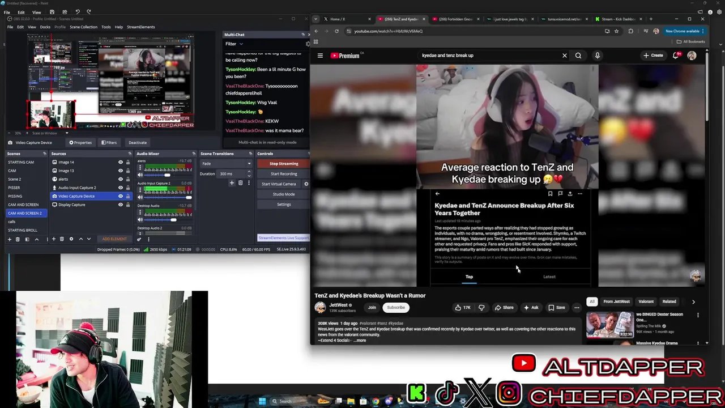Mute the alerts audio channel
Image resolution: width=725 pixels, height=408 pixels.
[x=140, y=175]
